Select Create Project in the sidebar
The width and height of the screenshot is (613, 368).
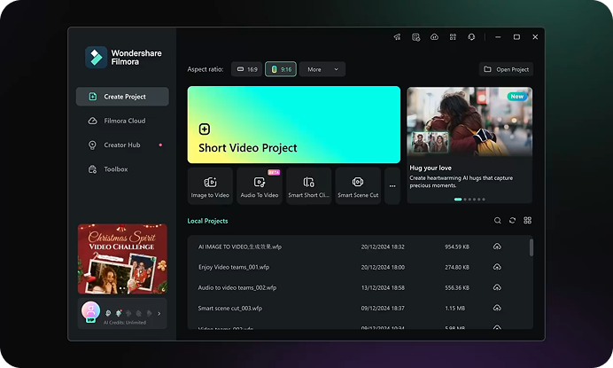point(122,97)
